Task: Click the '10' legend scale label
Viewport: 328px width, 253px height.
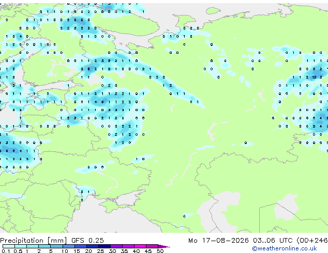Action: 65,251
